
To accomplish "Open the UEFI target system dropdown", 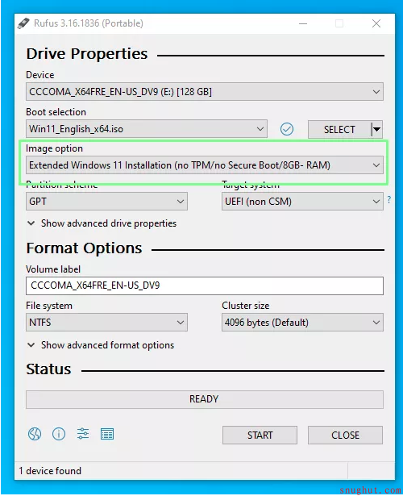I will pos(302,201).
